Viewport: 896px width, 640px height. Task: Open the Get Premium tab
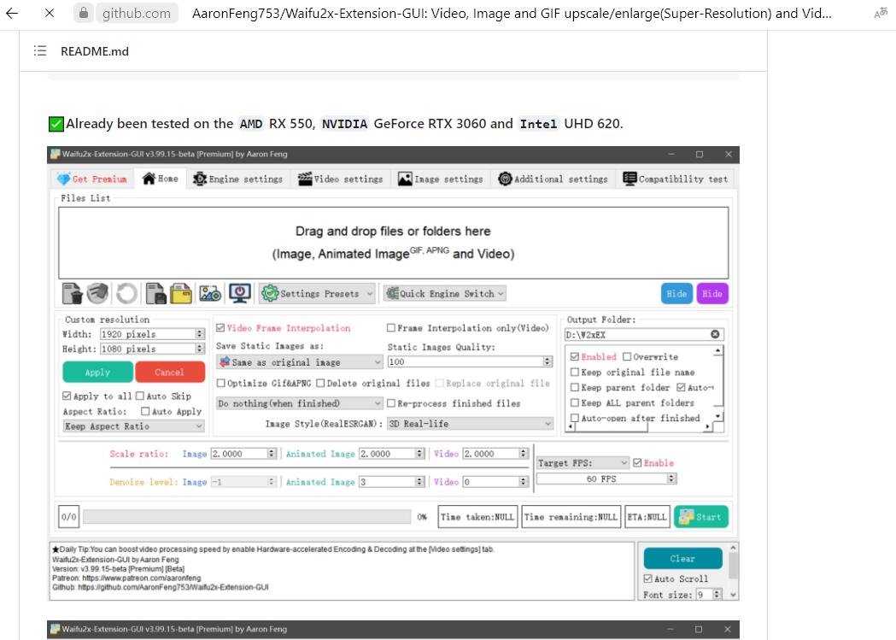[x=92, y=179]
